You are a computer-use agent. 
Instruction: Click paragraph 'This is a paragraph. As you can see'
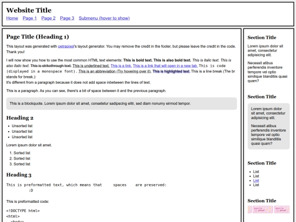coord(86,91)
